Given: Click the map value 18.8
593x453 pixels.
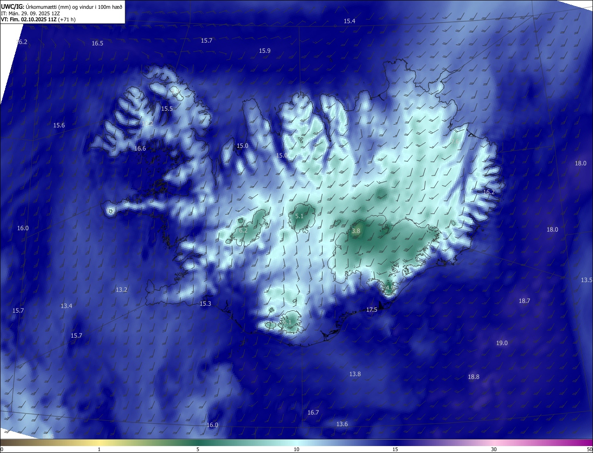Looking at the screenshot, I should pyautogui.click(x=473, y=377).
